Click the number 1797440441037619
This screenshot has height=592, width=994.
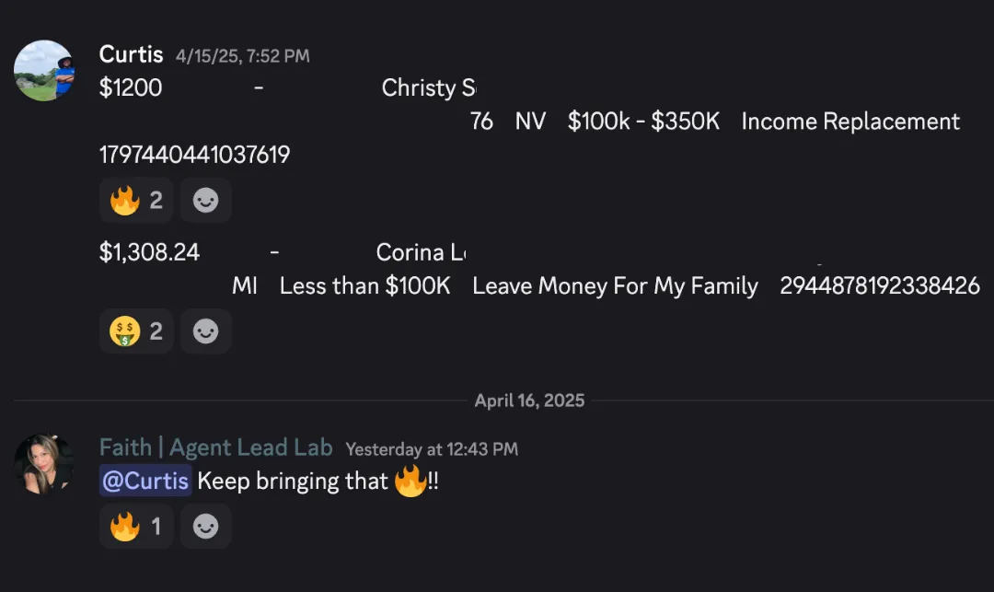194,155
